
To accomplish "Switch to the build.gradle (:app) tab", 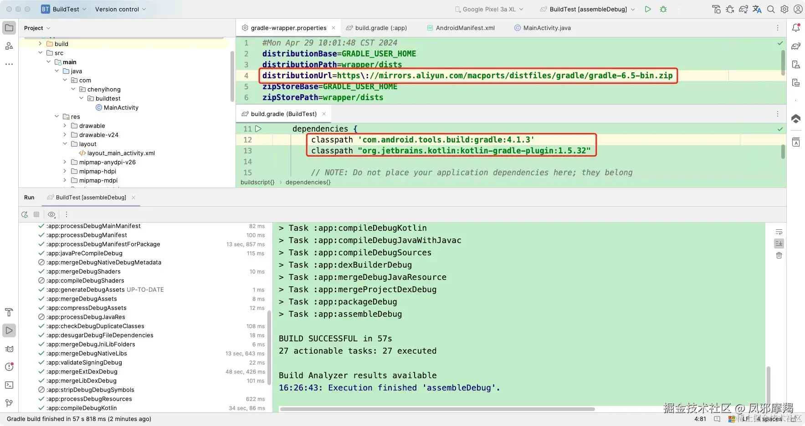I will pyautogui.click(x=376, y=28).
